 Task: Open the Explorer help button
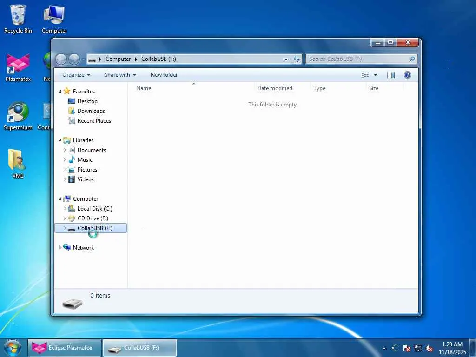point(407,75)
